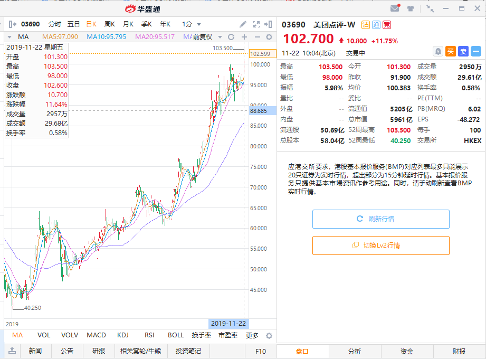Image resolution: width=486 pixels, height=359 pixels.
Task: Switch to 分时 intraday chart
Action: pyautogui.click(x=55, y=24)
